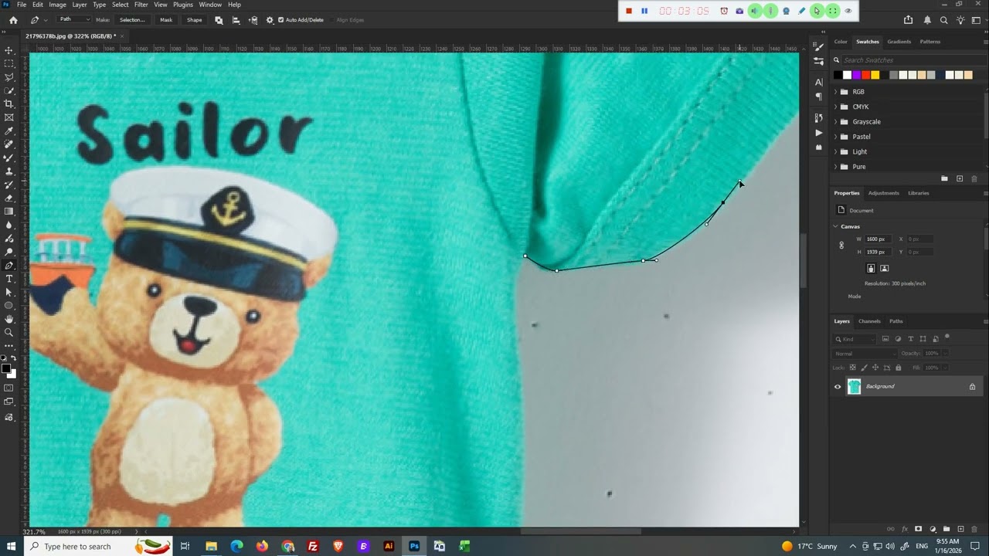Image resolution: width=989 pixels, height=556 pixels.
Task: Open Path alignment options icon
Action: click(236, 20)
